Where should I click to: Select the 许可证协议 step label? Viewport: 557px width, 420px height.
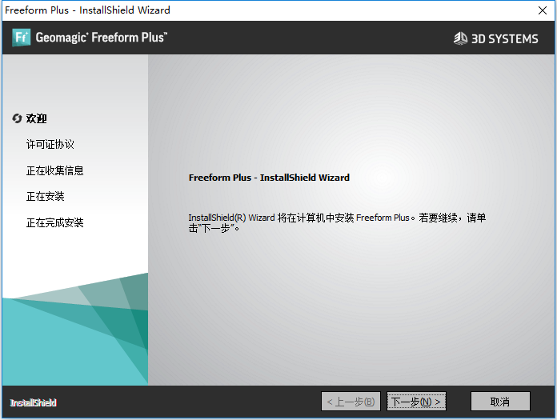[x=50, y=144]
